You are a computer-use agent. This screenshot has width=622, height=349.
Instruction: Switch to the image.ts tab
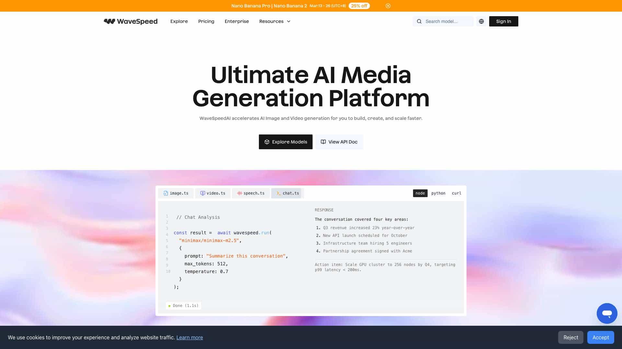point(176,193)
